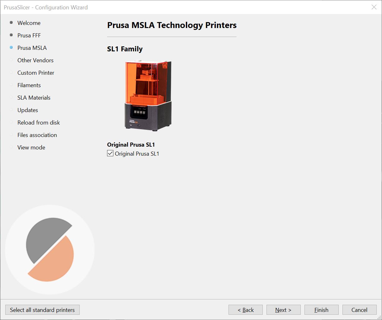The width and height of the screenshot is (382, 320).
Task: Cancel the Configuration Wizard
Action: pyautogui.click(x=360, y=310)
